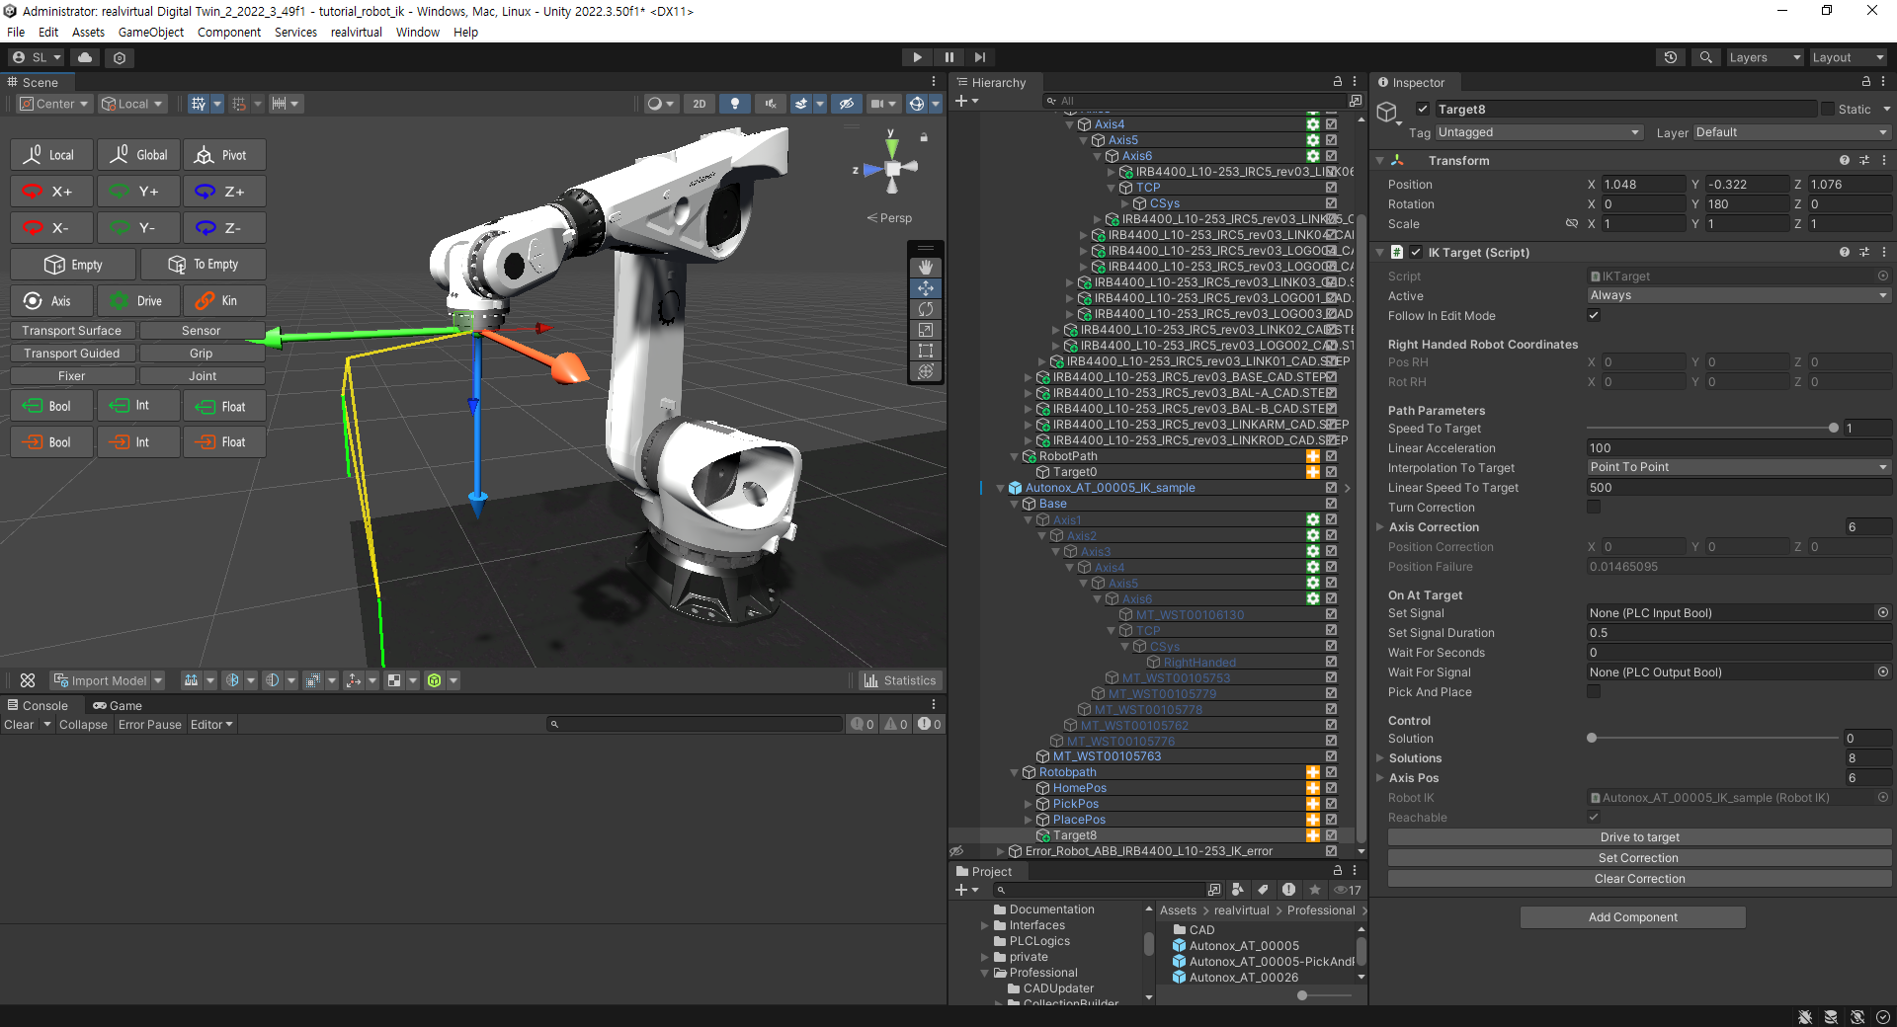The width and height of the screenshot is (1897, 1027).
Task: Click the Pause button in toolbar
Action: (x=948, y=57)
